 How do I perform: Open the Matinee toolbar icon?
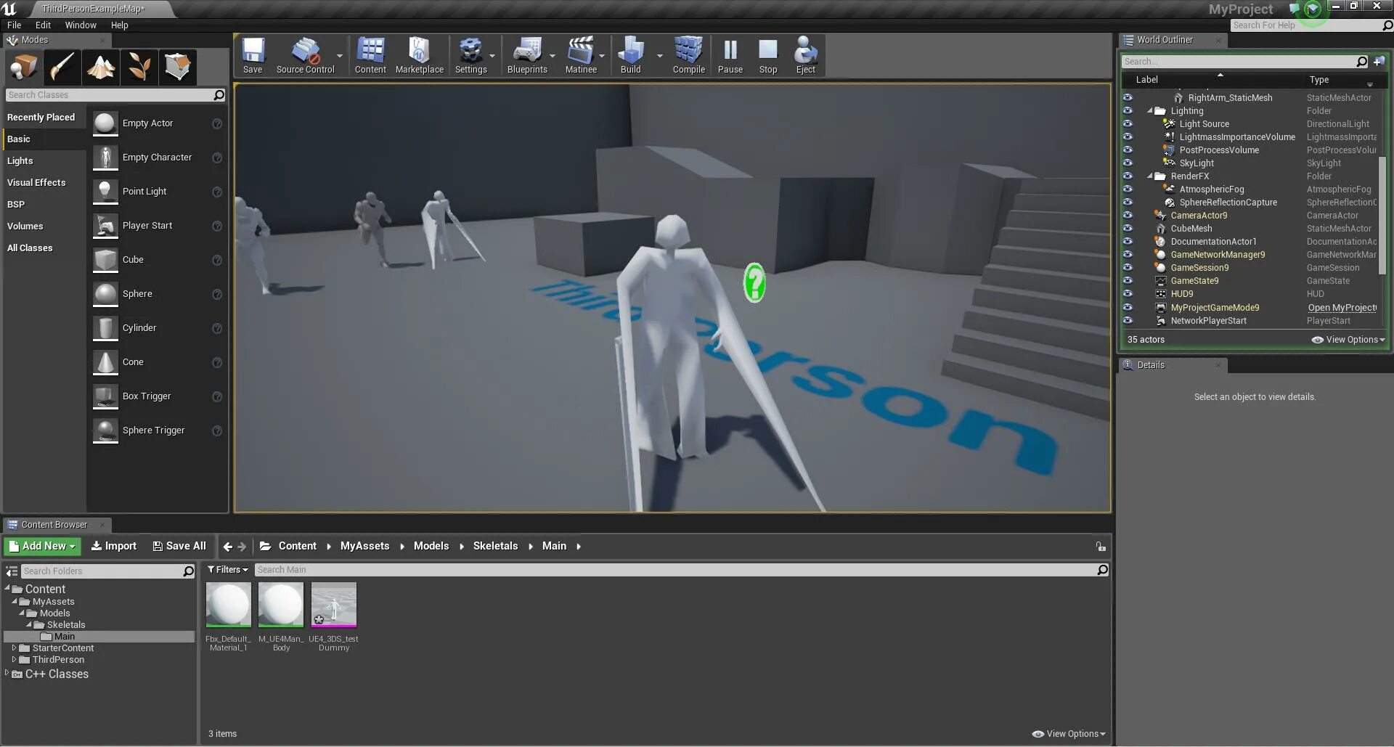click(x=581, y=55)
